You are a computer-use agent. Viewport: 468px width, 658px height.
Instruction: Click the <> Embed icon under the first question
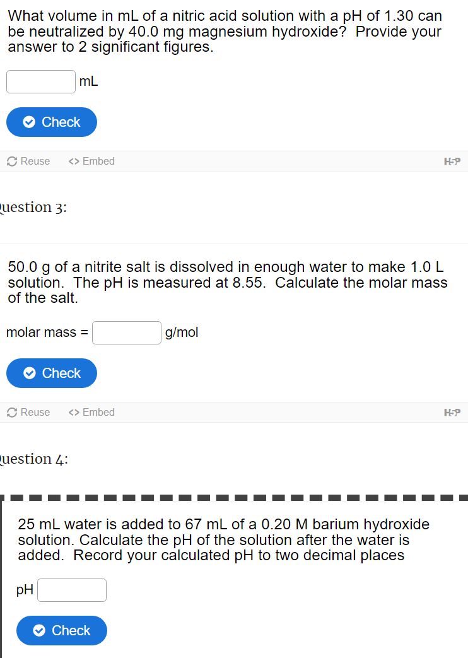click(74, 161)
